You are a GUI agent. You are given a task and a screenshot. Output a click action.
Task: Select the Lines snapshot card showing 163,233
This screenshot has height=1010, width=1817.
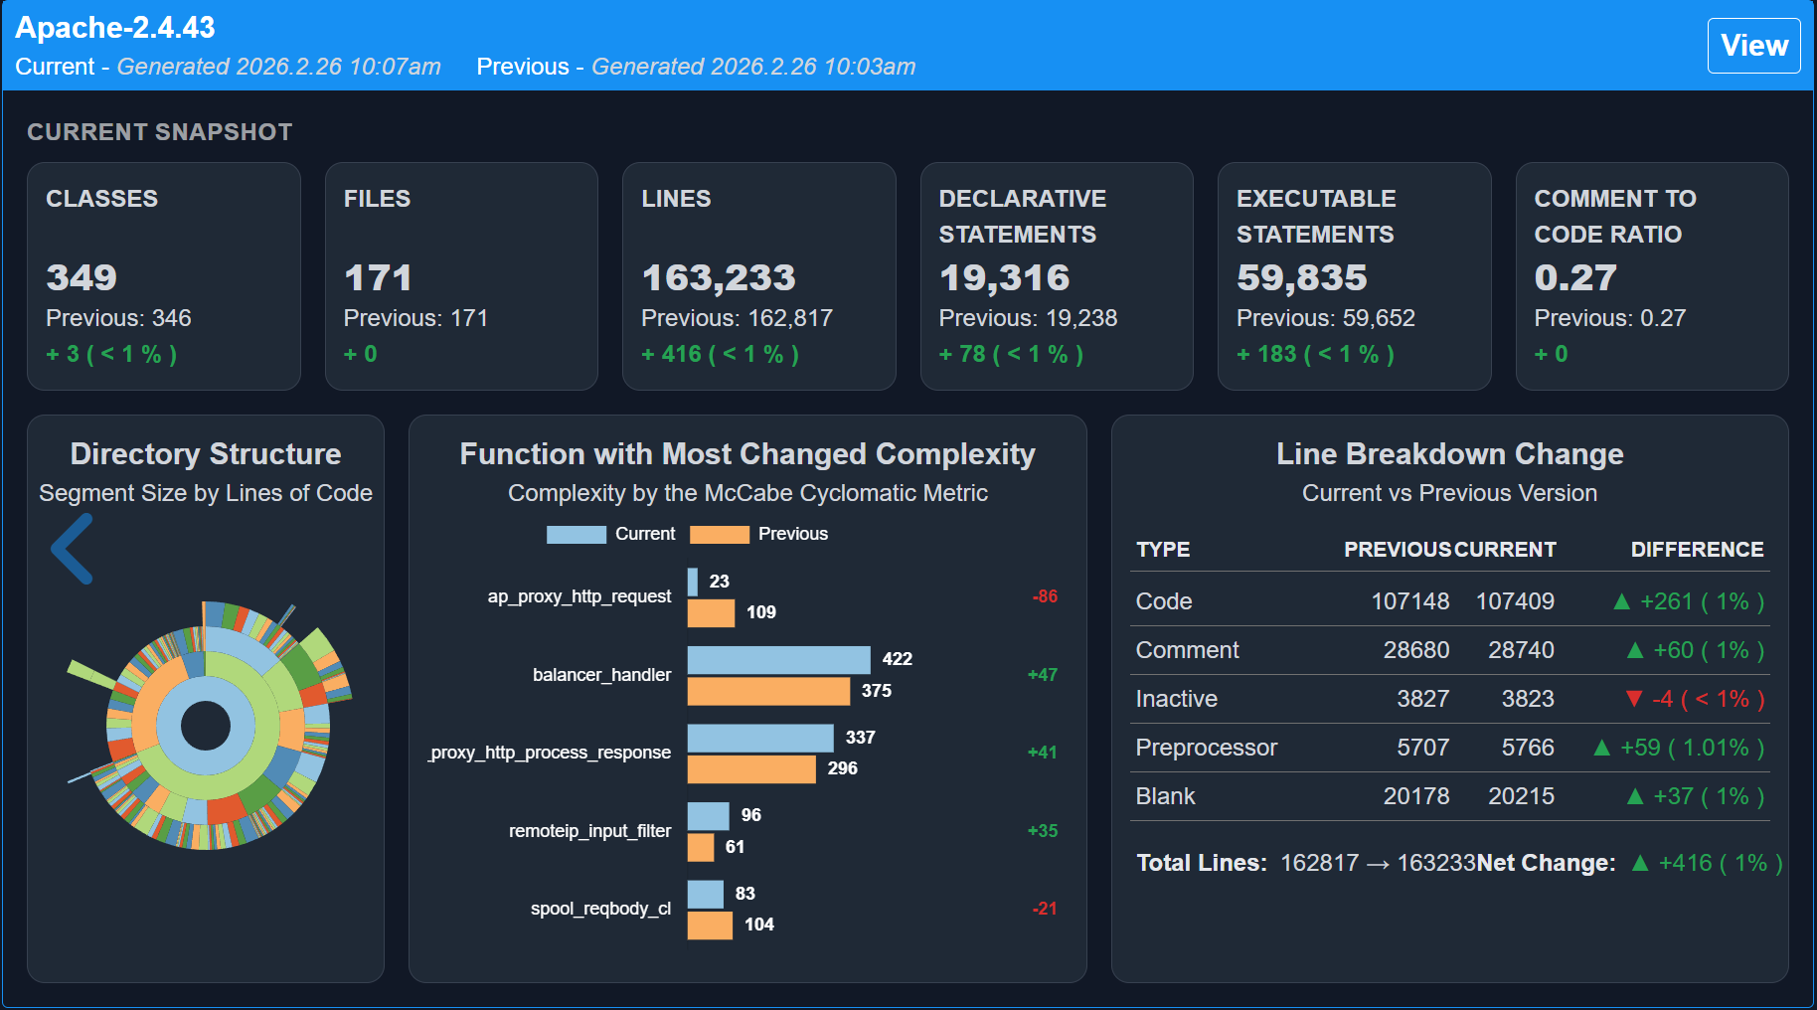[758, 276]
